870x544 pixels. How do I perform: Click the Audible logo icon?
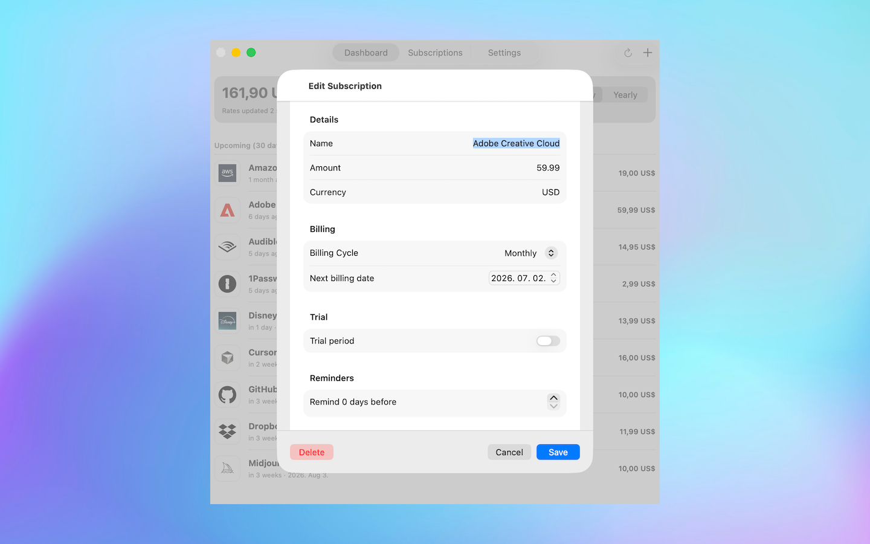pyautogui.click(x=227, y=247)
